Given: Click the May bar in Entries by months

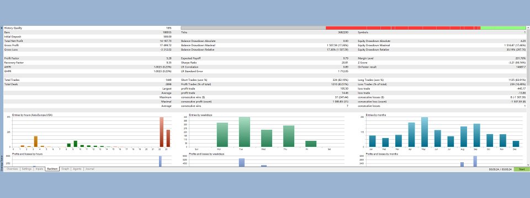Looking at the screenshot, I should [425, 132].
